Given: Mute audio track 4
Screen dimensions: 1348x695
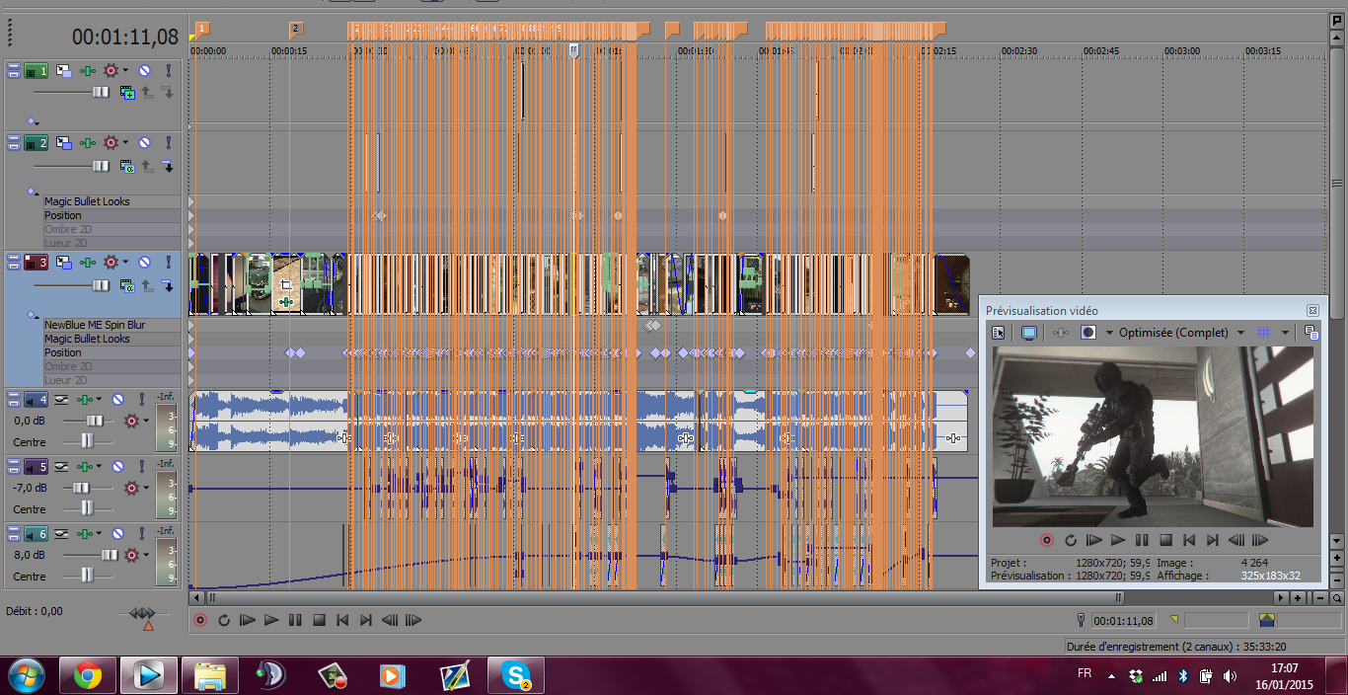Looking at the screenshot, I should point(117,399).
